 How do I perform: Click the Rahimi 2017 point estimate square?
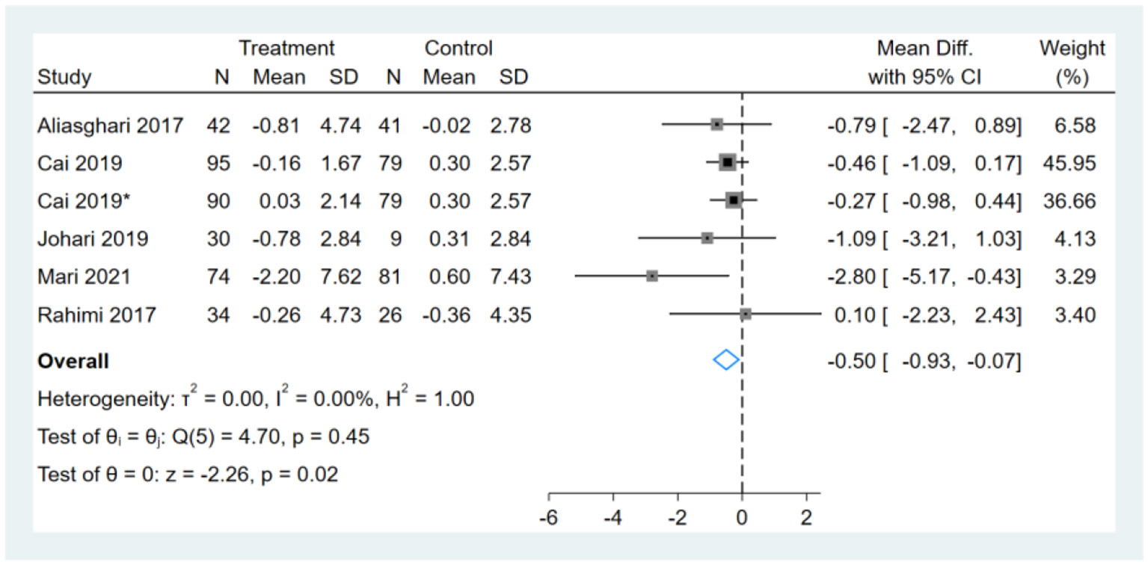click(x=746, y=314)
